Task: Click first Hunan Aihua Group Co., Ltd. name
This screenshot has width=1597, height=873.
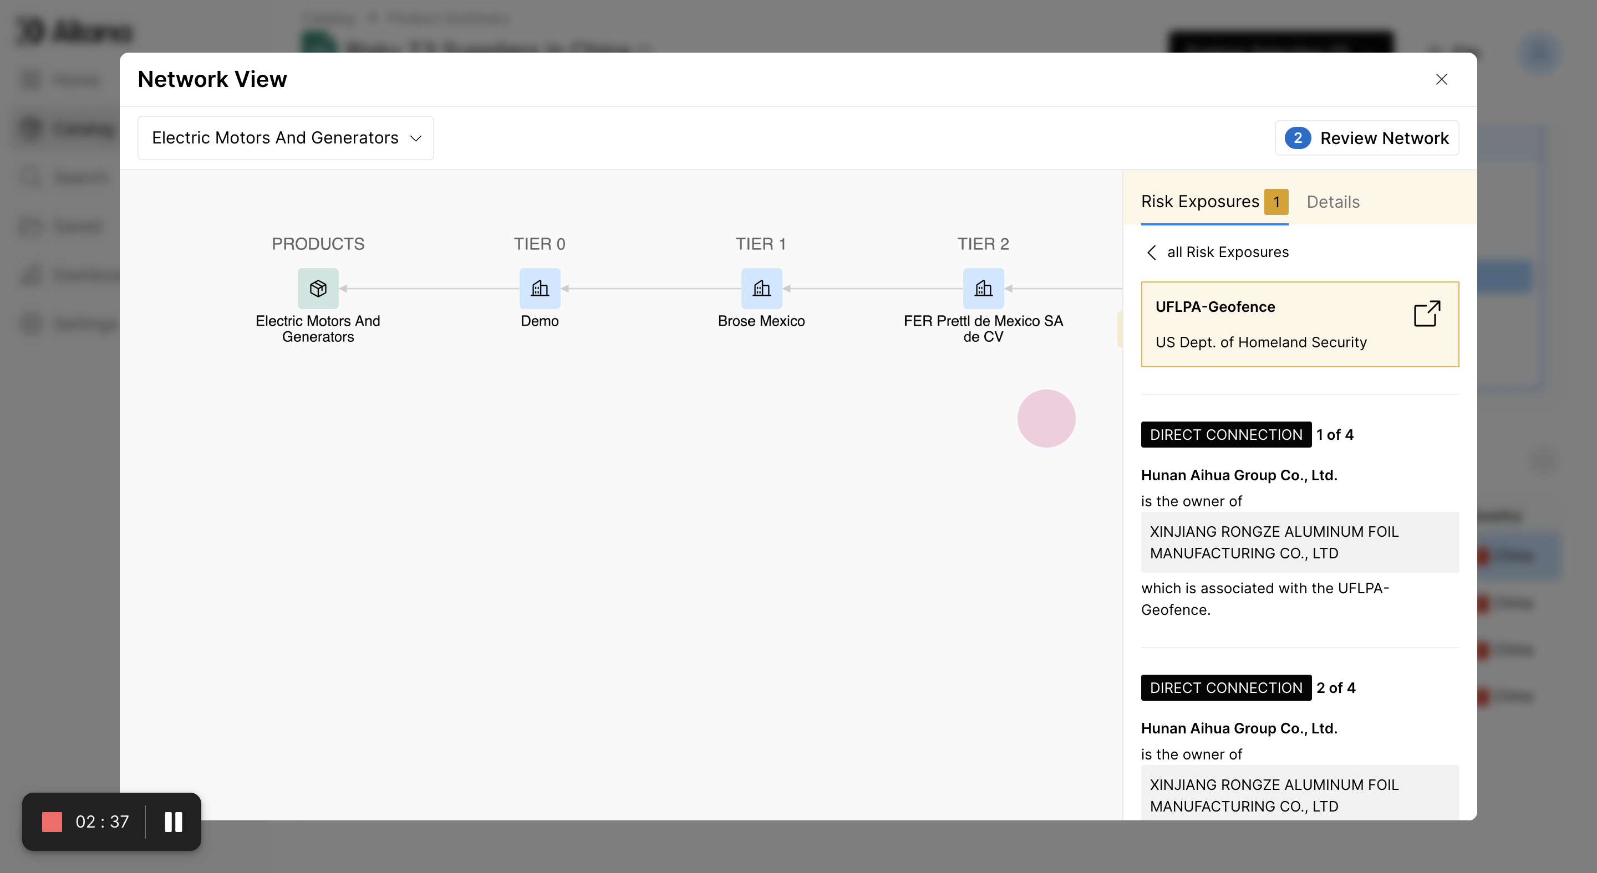Action: [1239, 475]
